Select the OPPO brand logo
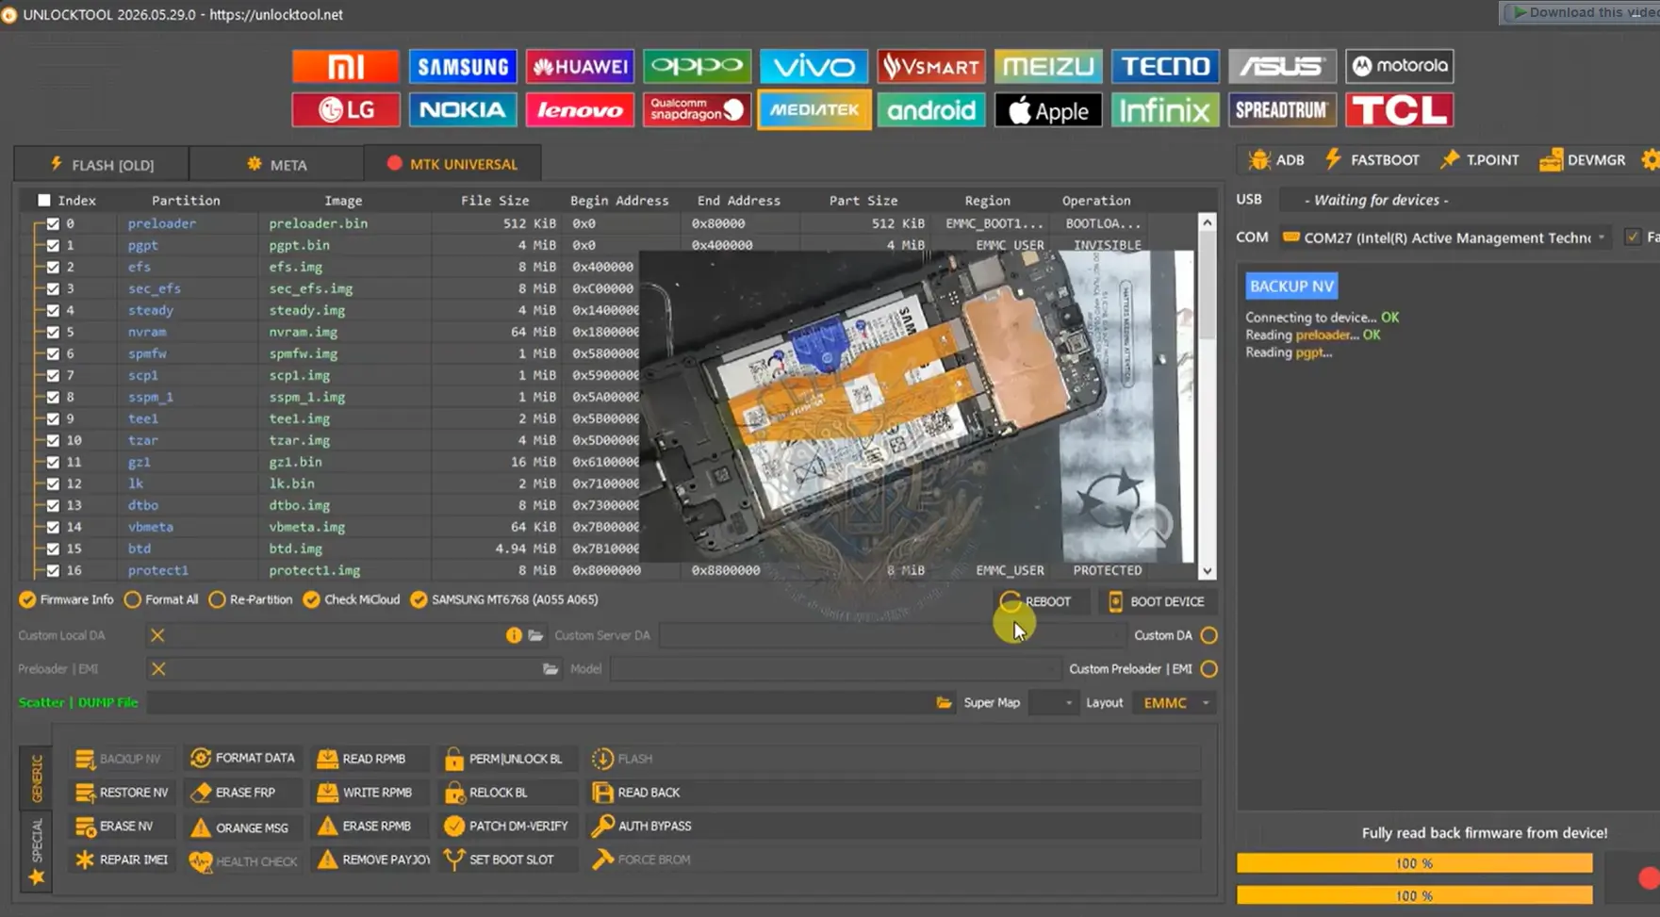 [697, 66]
